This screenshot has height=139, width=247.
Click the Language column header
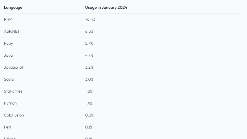click(x=13, y=8)
